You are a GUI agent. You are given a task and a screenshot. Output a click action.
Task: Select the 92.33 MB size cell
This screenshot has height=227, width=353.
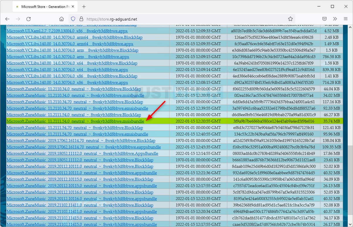pos(332,108)
